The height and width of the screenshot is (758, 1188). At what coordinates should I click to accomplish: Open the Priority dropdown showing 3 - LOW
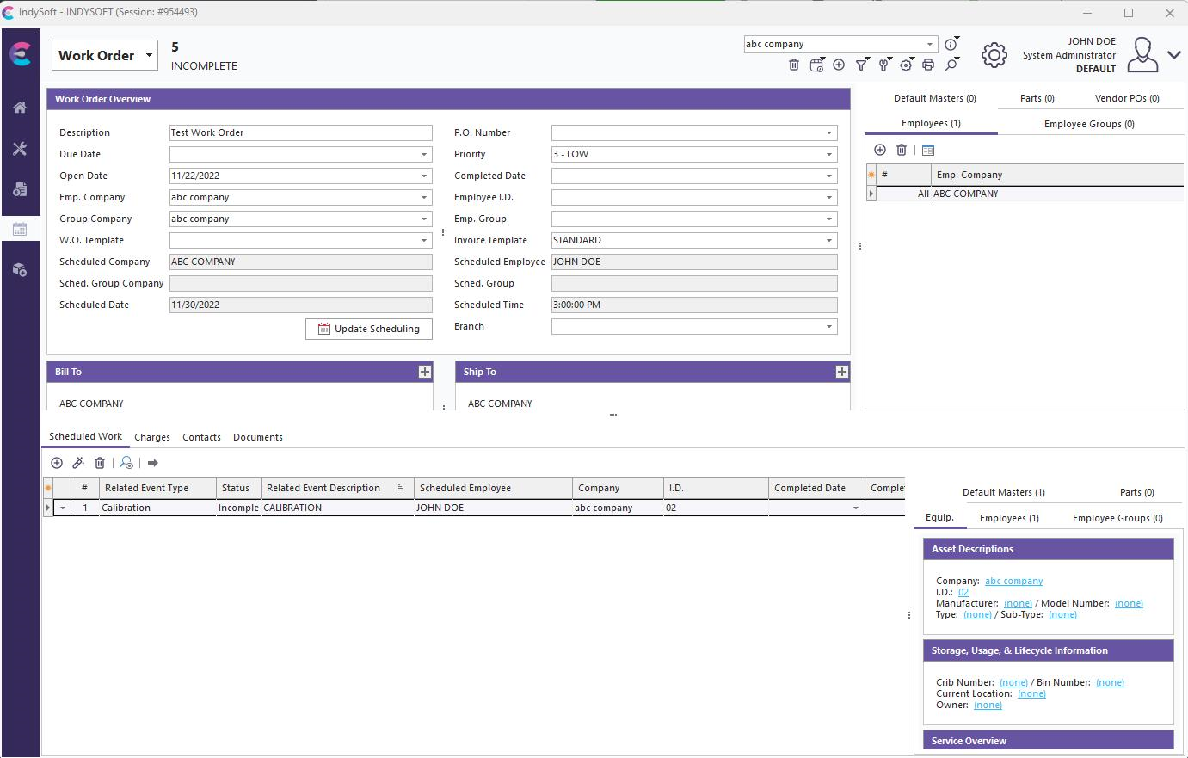[x=829, y=155]
